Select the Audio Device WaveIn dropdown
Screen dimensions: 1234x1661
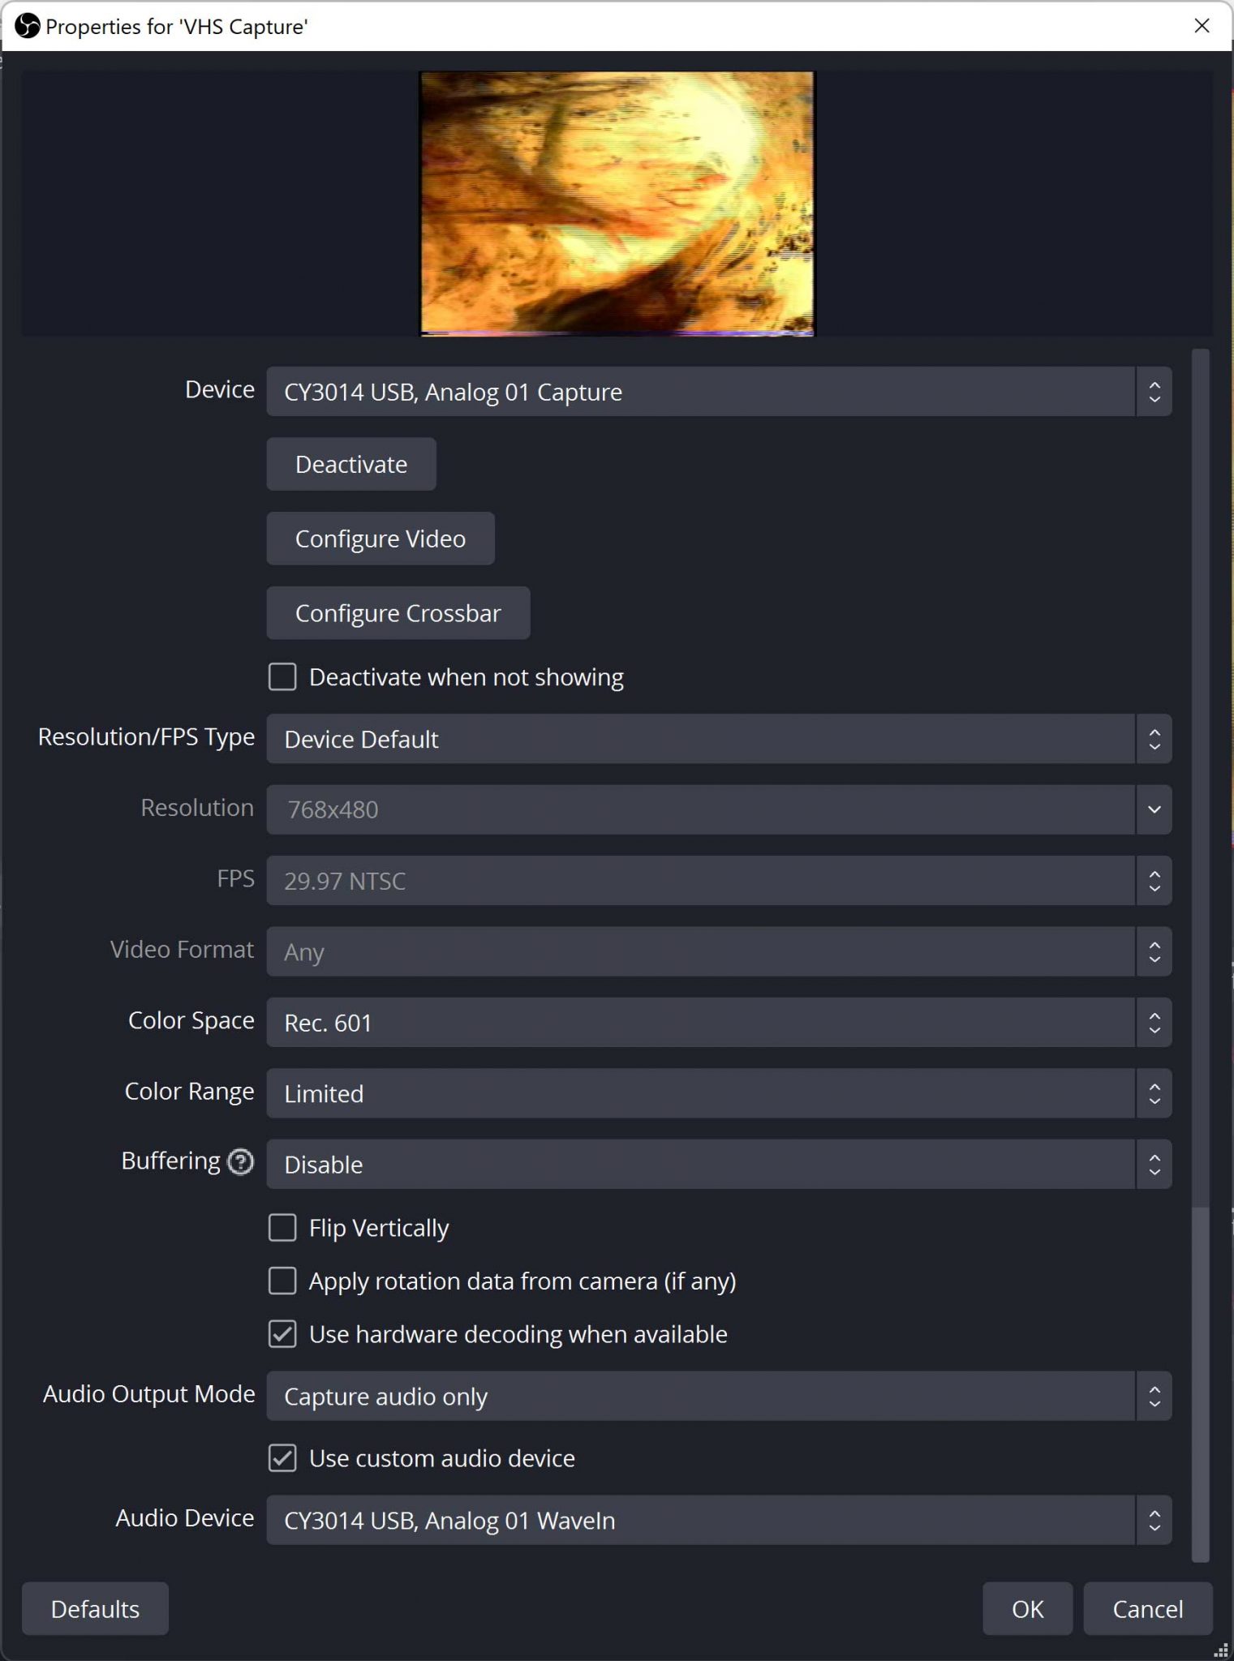click(x=718, y=1521)
